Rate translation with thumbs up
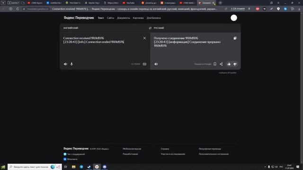 click(229, 64)
